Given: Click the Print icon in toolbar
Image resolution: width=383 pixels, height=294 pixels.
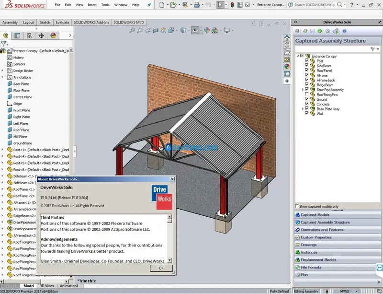Looking at the screenshot, I should click(197, 5).
